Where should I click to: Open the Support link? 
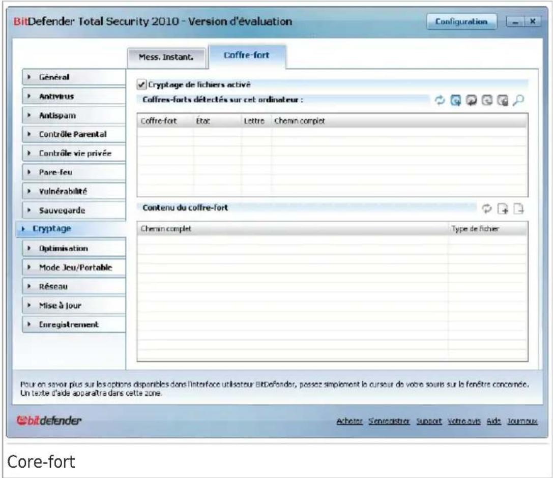(429, 421)
